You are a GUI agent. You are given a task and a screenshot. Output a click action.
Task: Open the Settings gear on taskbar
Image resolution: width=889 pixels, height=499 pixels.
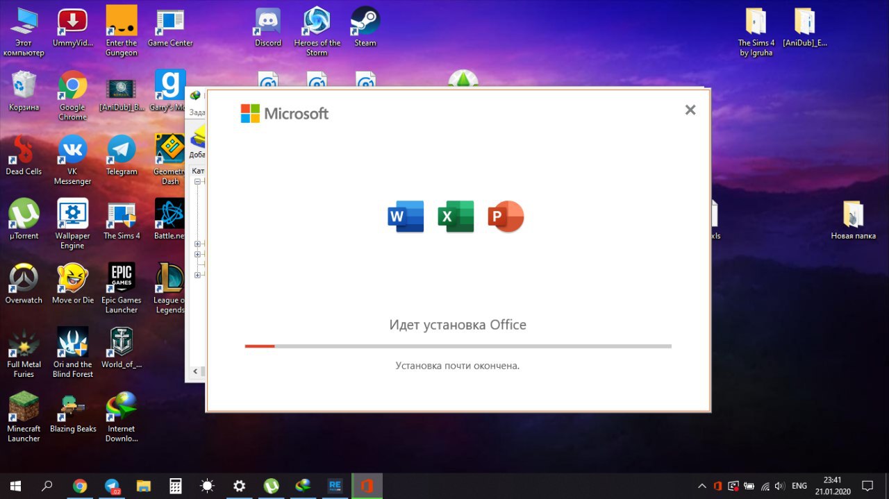coord(239,486)
